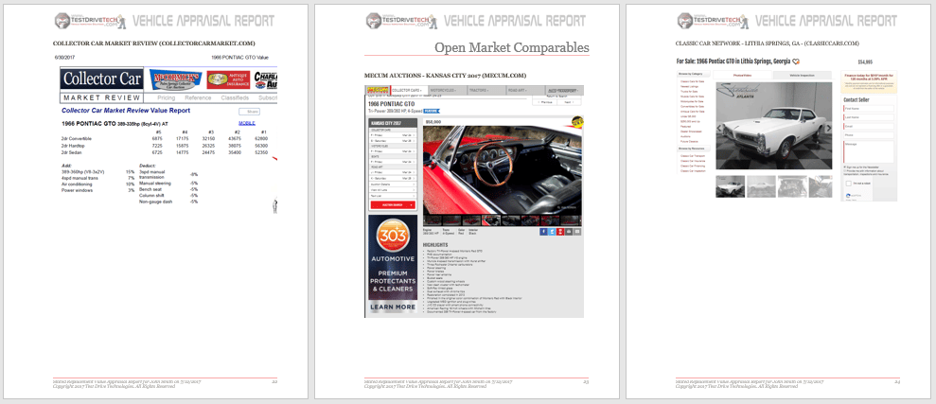
Task: Check the transportation information checkbox
Action: pyautogui.click(x=845, y=170)
